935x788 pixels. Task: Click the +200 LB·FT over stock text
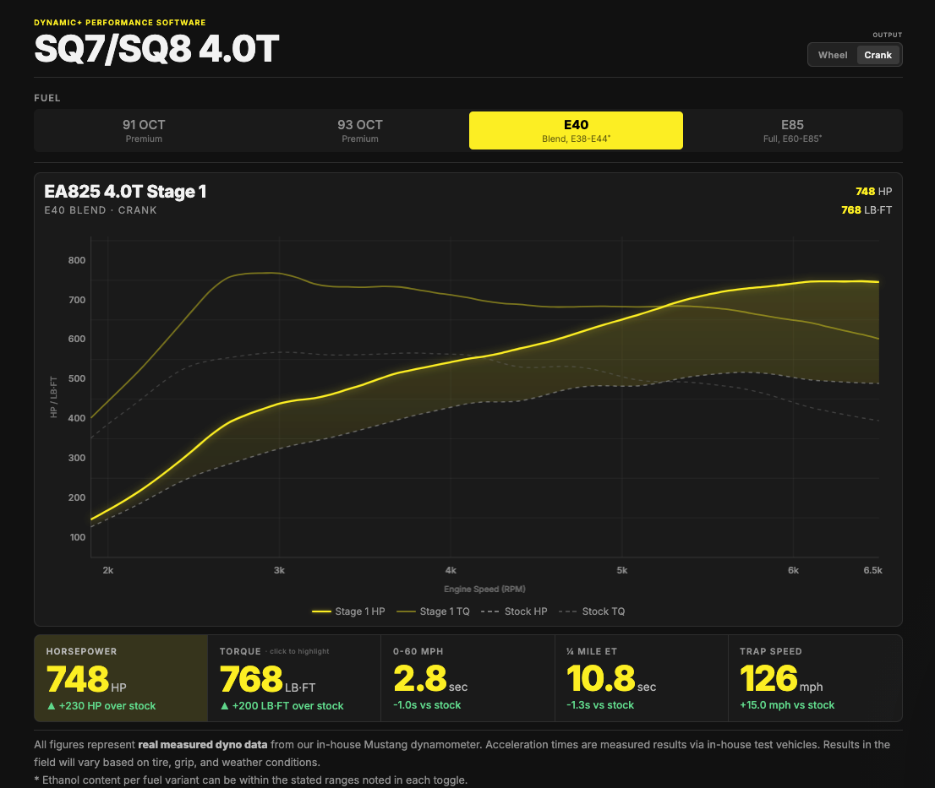[x=282, y=706]
